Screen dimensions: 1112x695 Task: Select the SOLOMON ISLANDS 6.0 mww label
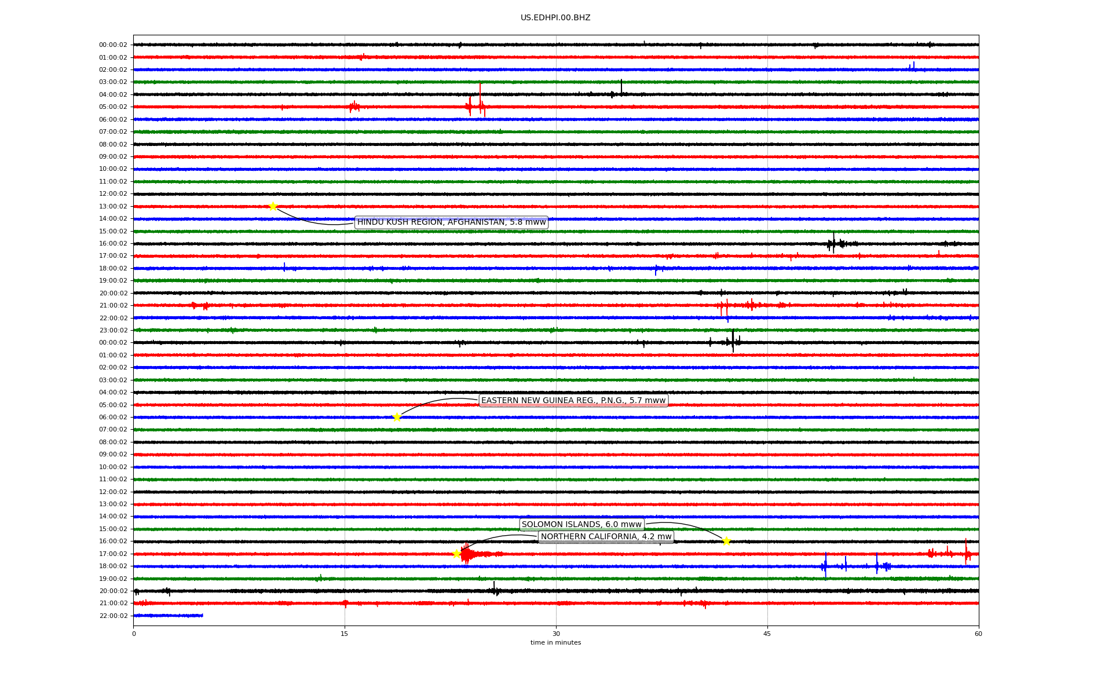(x=581, y=525)
